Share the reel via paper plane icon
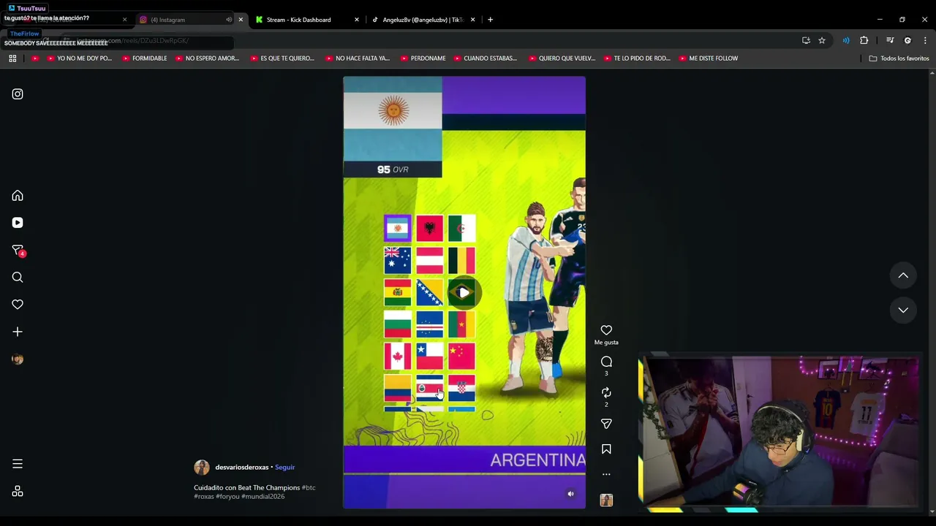936x526 pixels. click(x=606, y=424)
